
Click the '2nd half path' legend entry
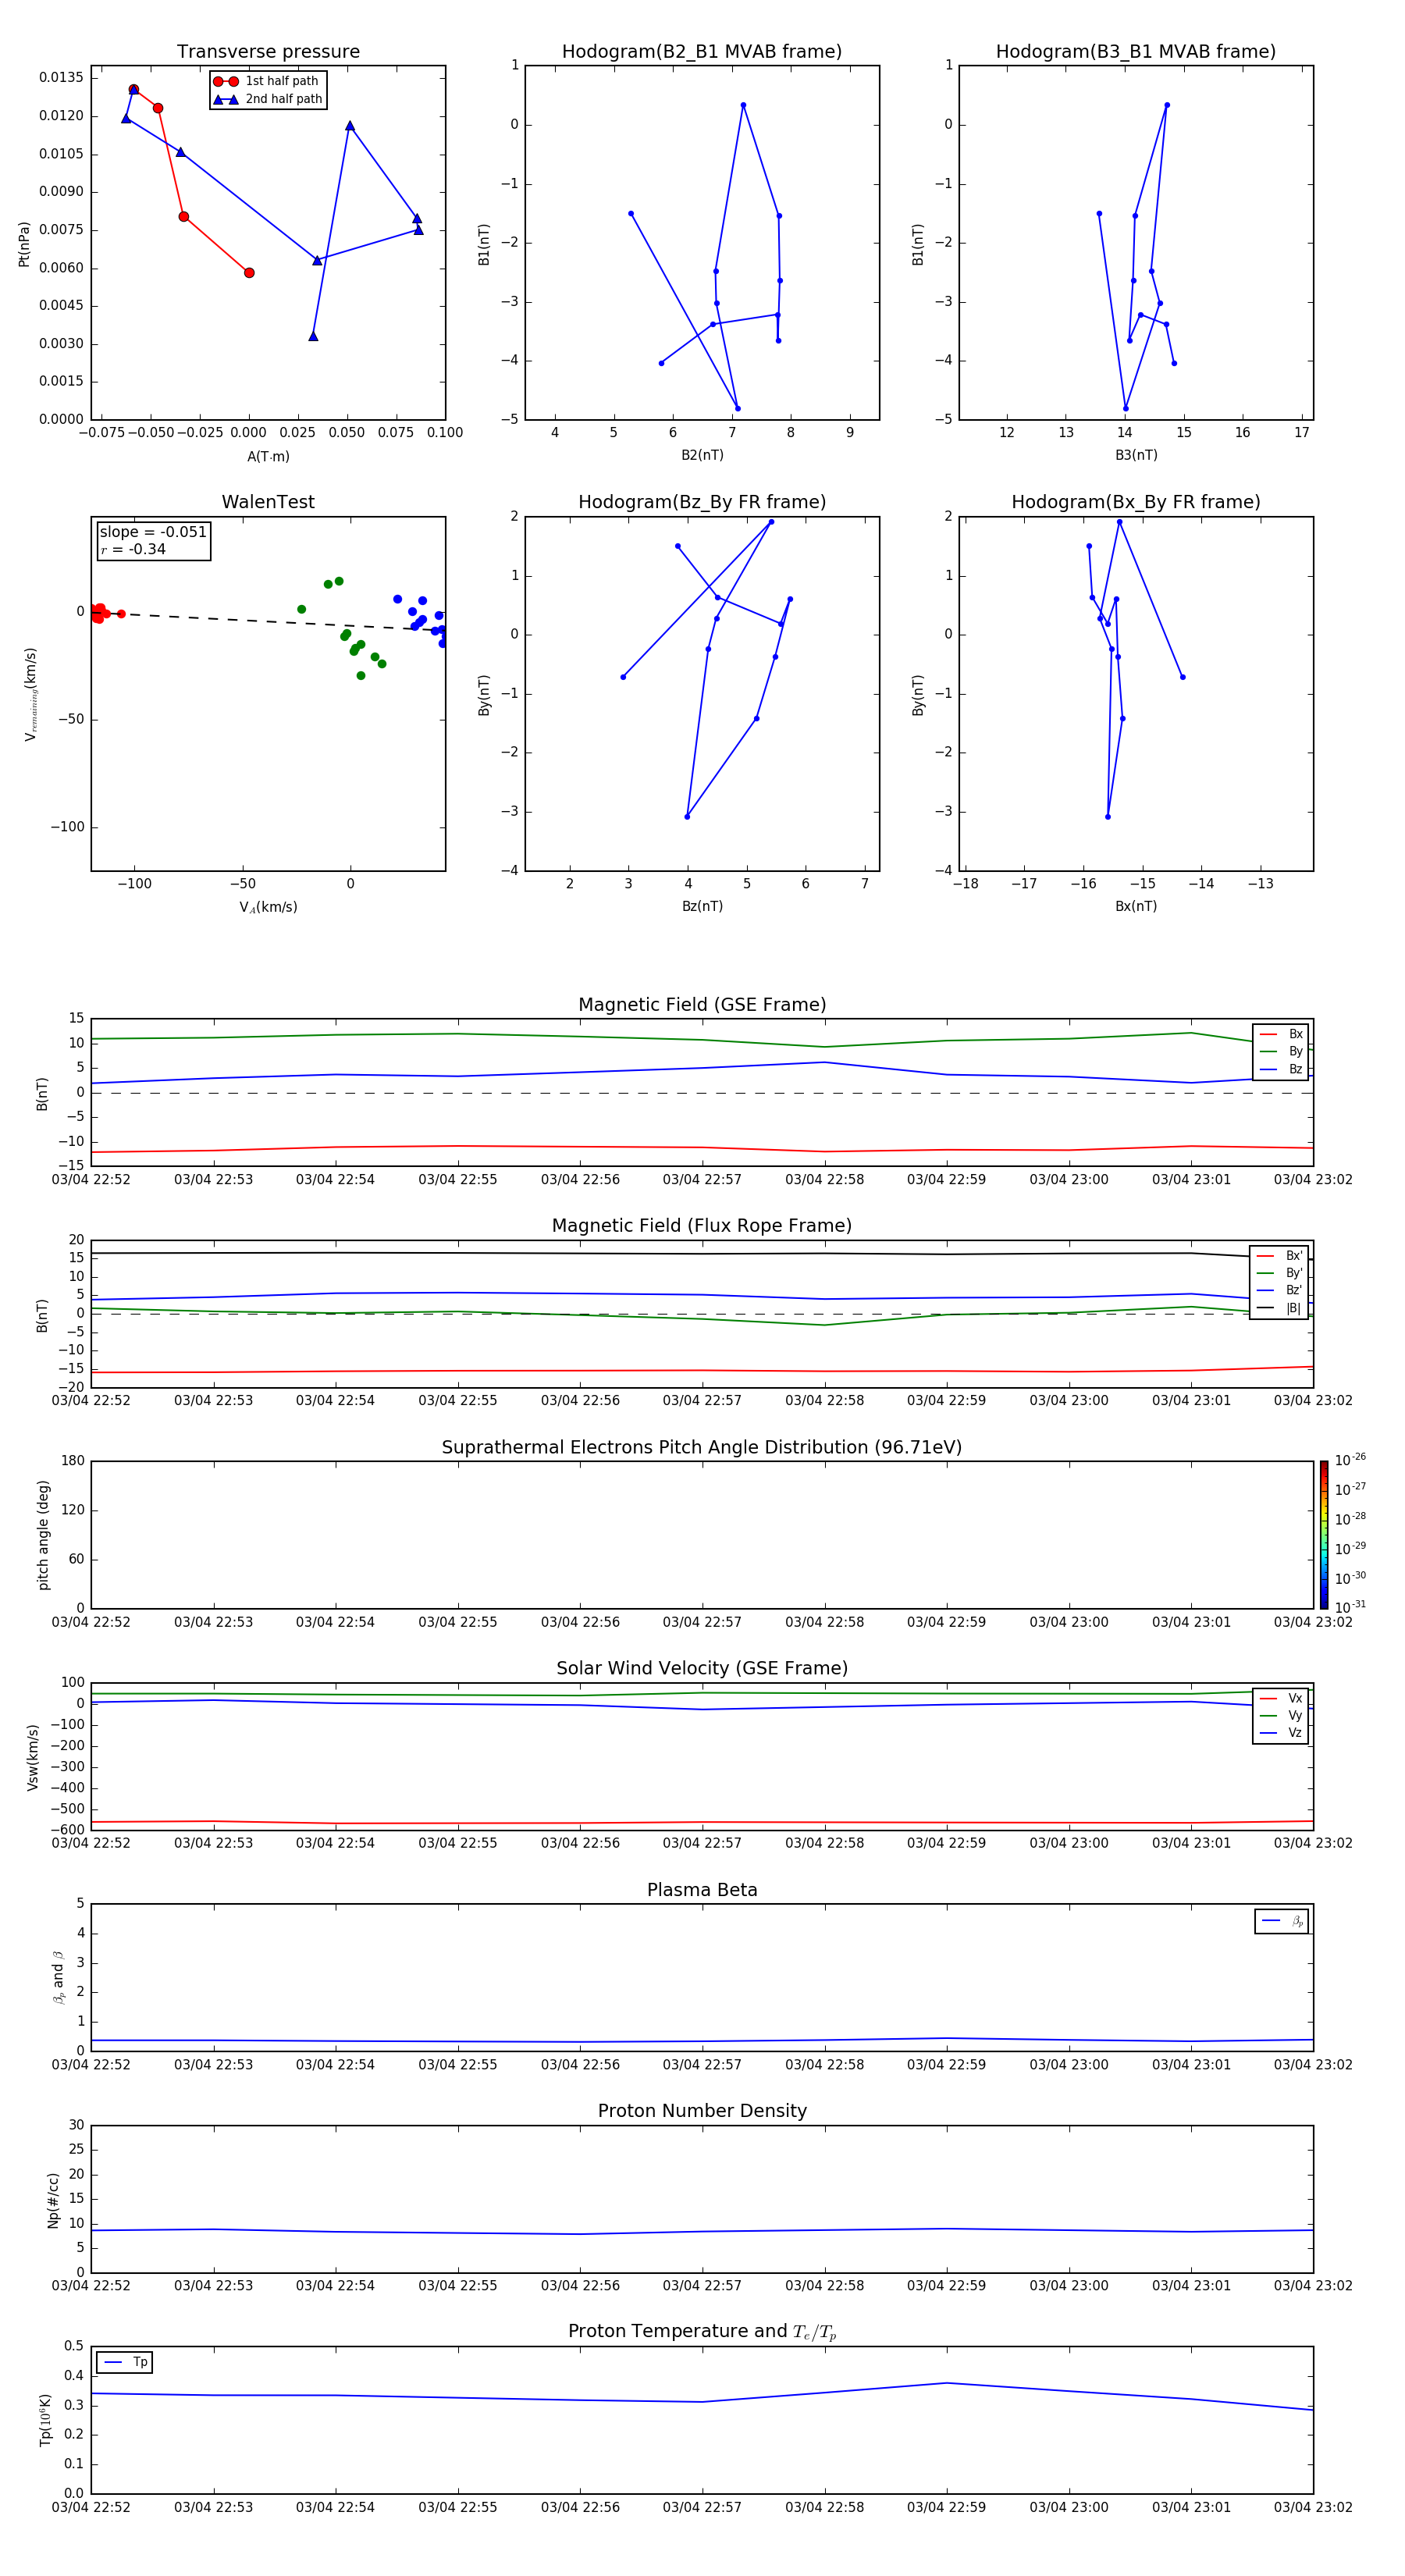267,99
